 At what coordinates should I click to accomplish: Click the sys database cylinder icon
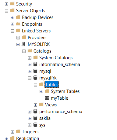pyautogui.click(x=35, y=125)
